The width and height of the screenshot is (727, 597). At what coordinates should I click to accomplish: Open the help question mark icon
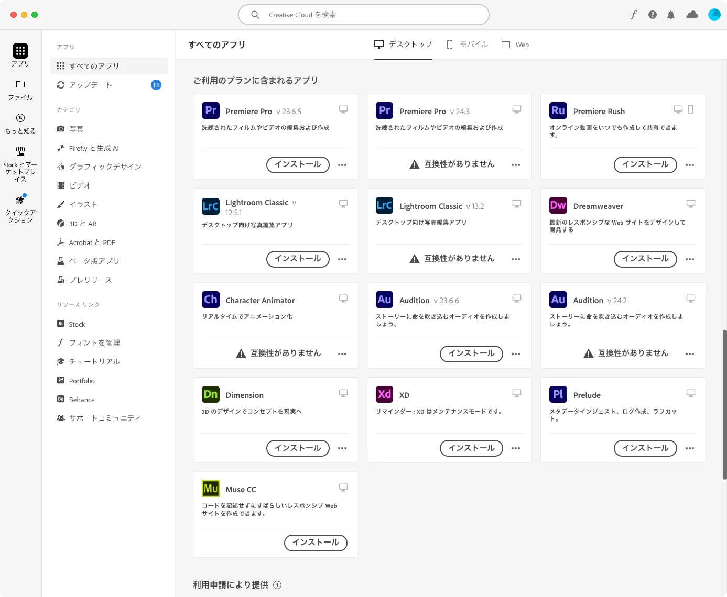652,15
